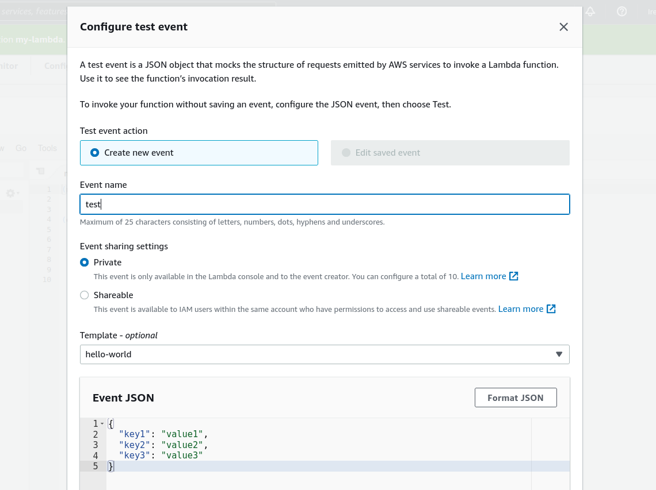Click the external link icon beside Shareable Learn more
This screenshot has height=490, width=656.
(551, 309)
